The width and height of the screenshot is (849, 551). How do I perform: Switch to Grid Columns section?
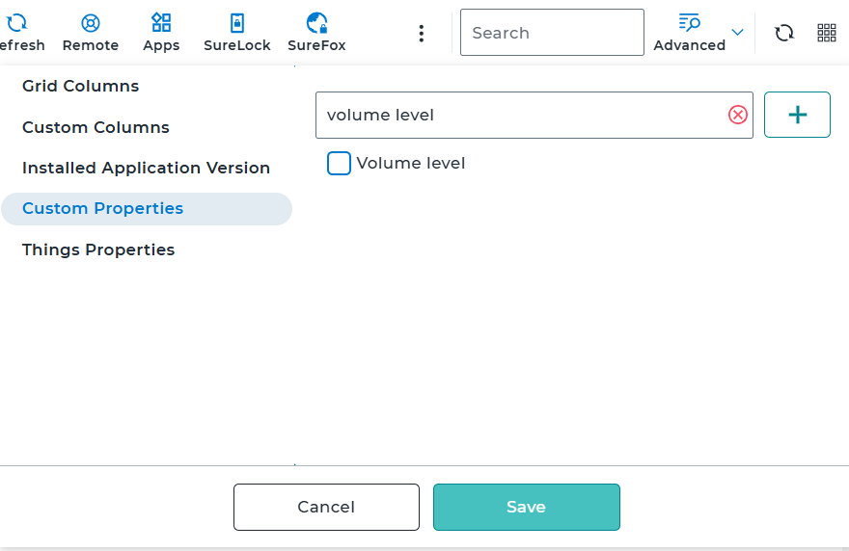point(80,87)
